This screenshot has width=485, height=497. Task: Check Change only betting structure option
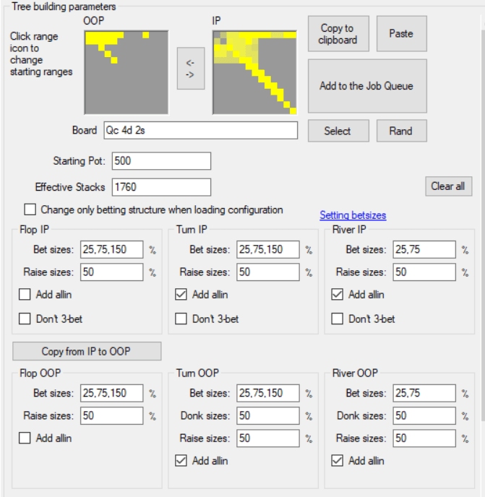[x=30, y=210]
